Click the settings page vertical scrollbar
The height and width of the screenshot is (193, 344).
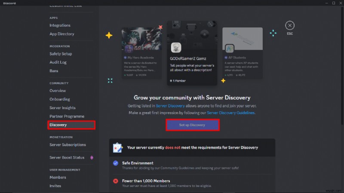tap(342, 66)
